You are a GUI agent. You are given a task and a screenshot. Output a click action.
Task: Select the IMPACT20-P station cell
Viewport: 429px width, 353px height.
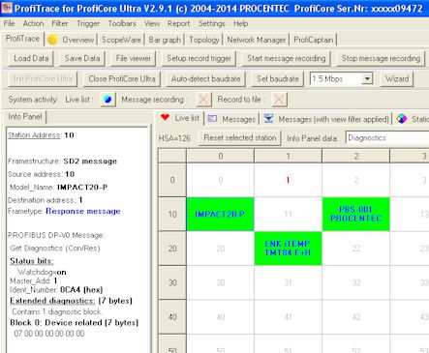pyautogui.click(x=220, y=214)
